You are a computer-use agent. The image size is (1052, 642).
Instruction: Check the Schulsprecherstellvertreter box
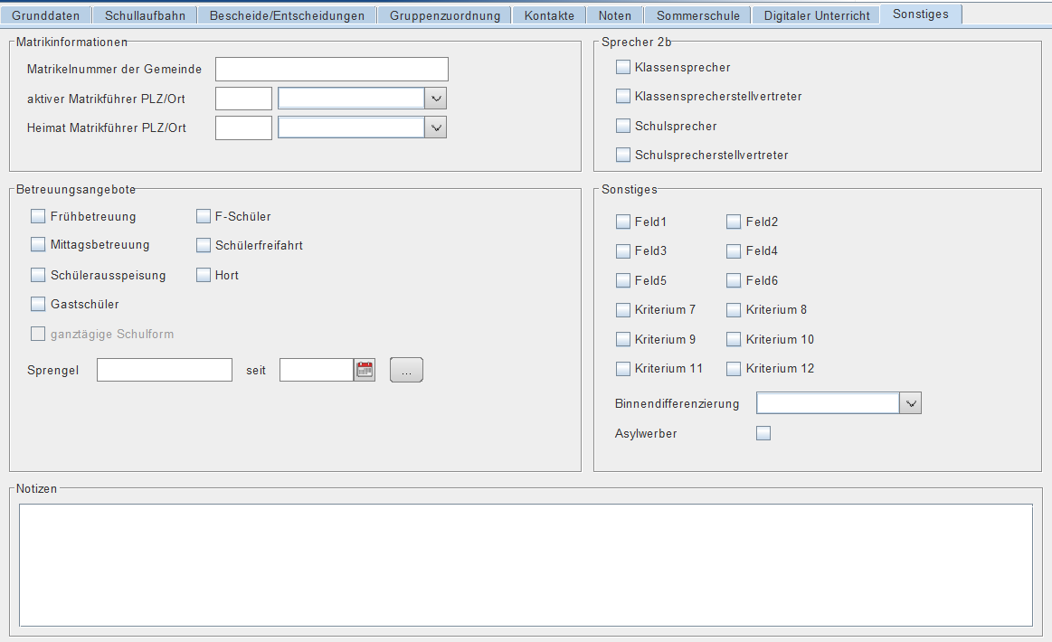623,155
